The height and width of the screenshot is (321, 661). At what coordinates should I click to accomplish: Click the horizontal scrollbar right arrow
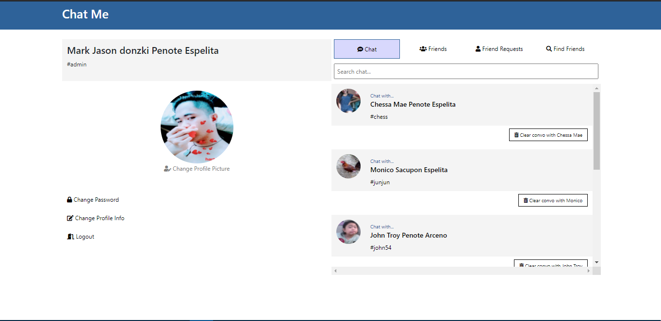pyautogui.click(x=589, y=271)
